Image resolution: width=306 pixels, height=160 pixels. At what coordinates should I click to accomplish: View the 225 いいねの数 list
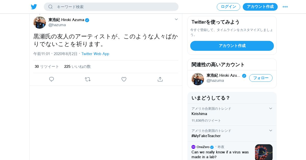click(x=78, y=67)
